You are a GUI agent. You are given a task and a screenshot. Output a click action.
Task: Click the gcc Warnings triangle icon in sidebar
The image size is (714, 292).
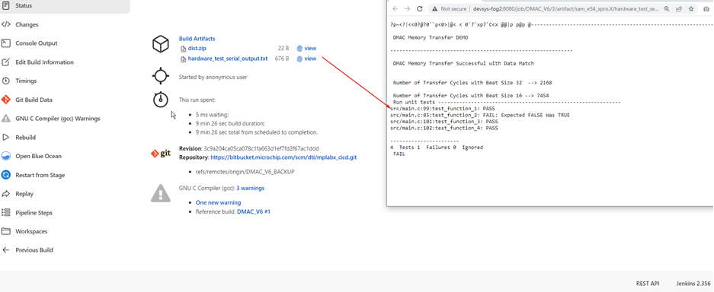pos(6,119)
